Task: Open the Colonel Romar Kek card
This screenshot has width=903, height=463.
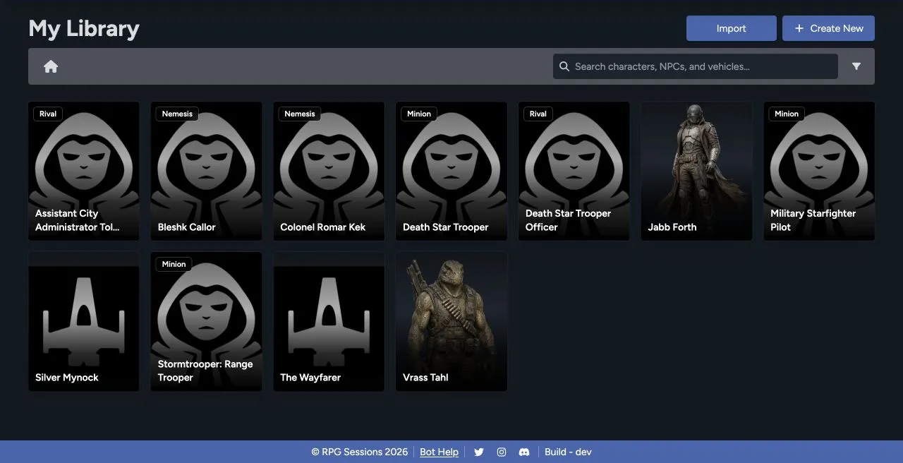Action: 329,171
